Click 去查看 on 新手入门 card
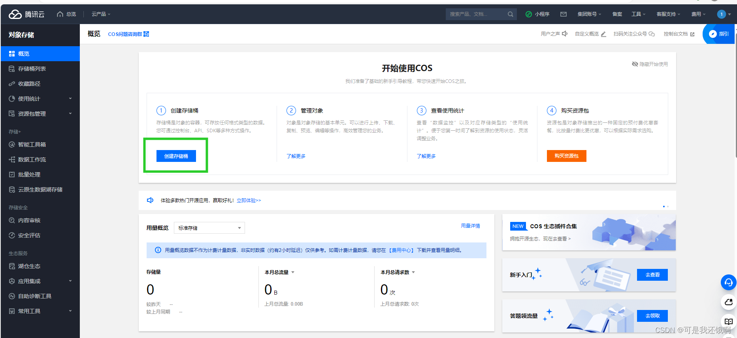This screenshot has width=737, height=338. [652, 275]
